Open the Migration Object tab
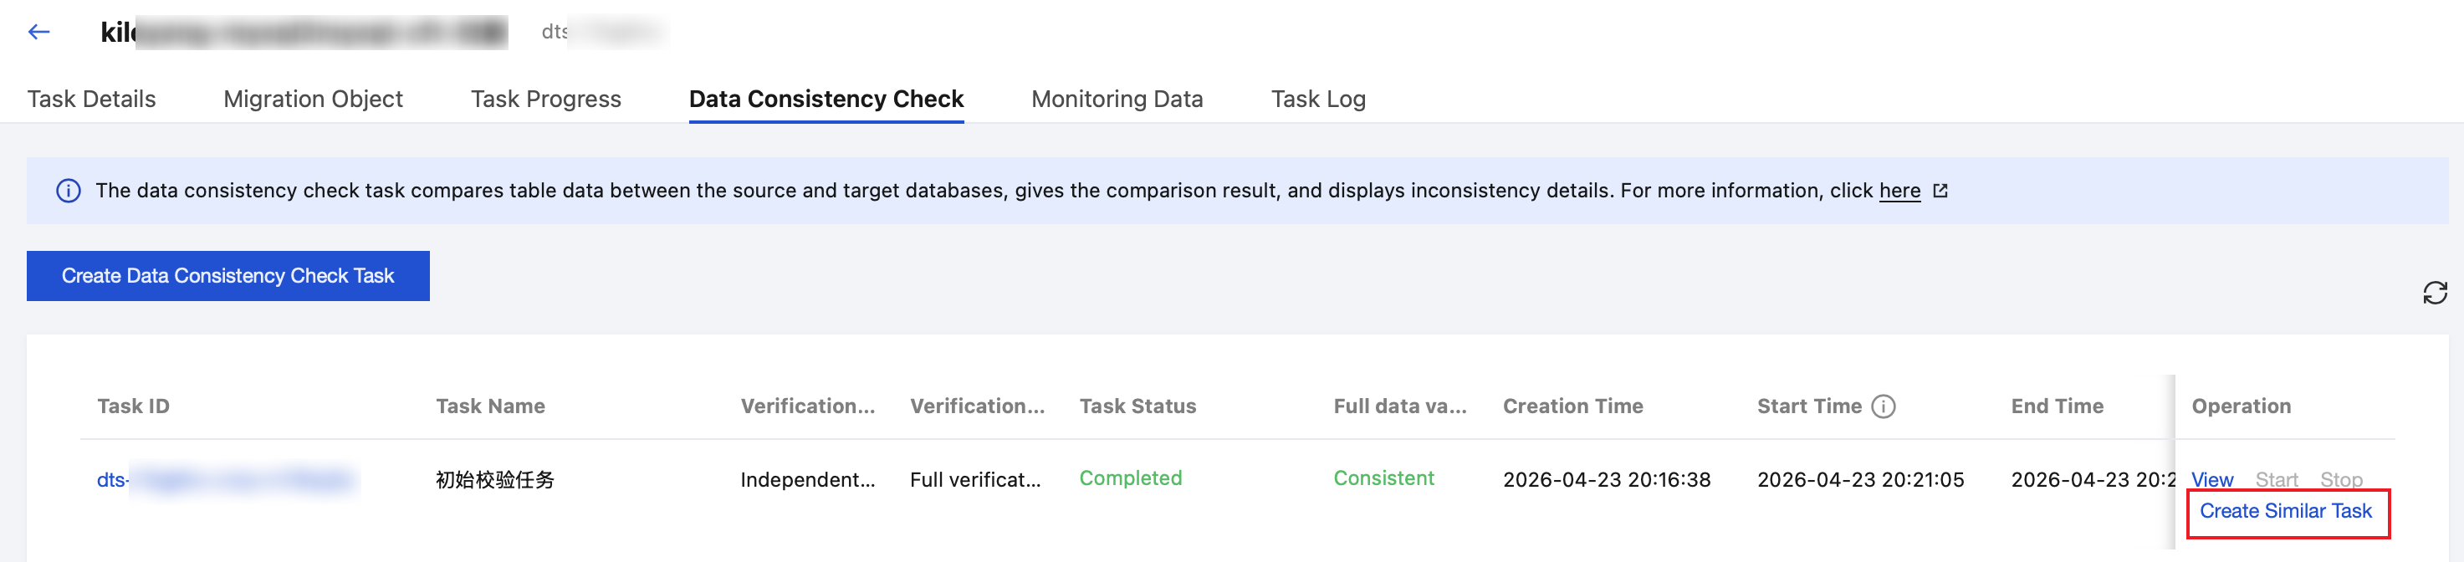This screenshot has width=2464, height=562. click(x=313, y=100)
